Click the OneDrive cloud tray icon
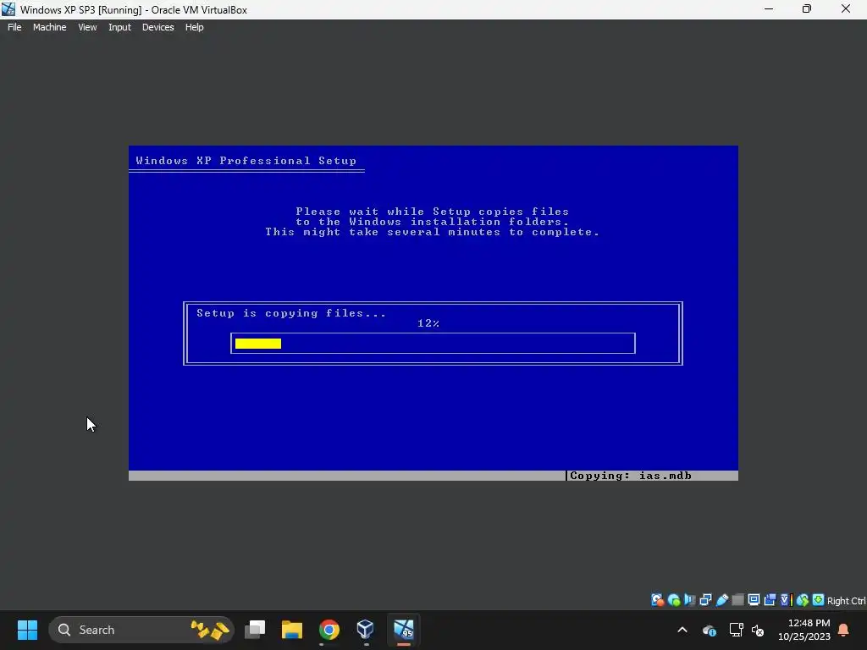 click(710, 630)
